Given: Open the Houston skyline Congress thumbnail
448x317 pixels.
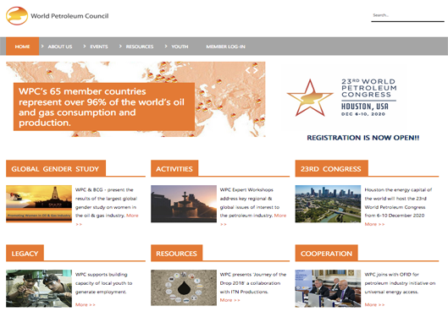Looking at the screenshot, I should [328, 204].
